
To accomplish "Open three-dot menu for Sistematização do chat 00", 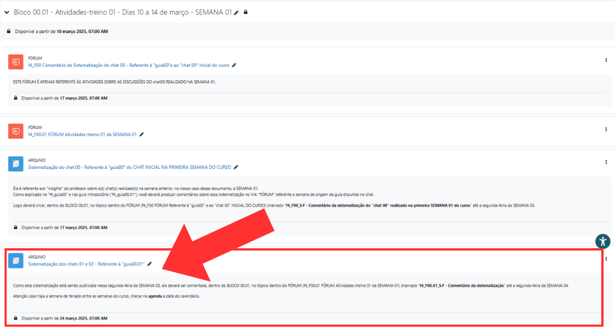I will point(606,162).
